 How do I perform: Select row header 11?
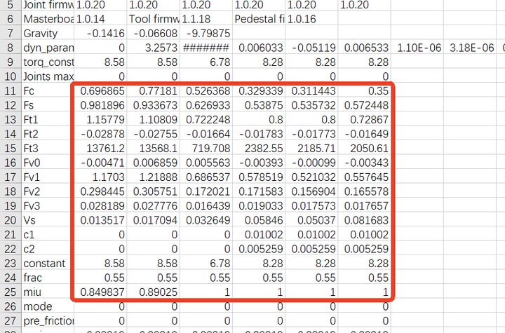[9, 92]
